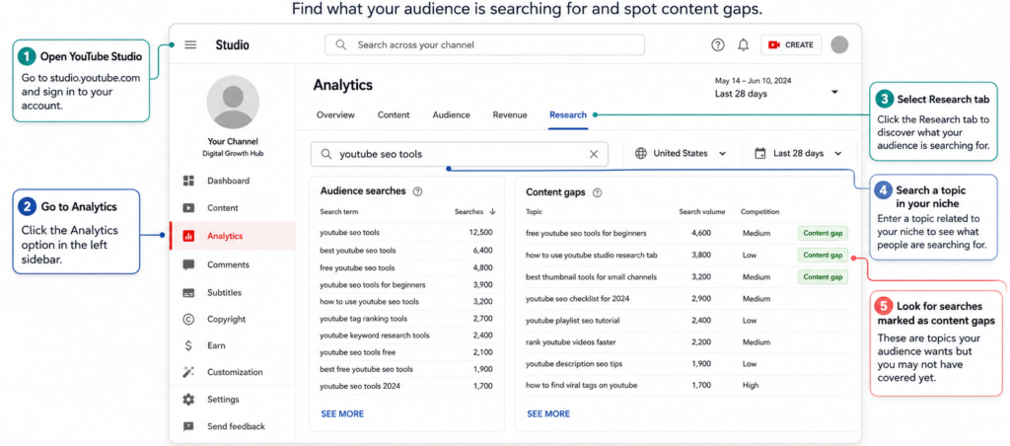Viewport: 1010px width, 446px height.
Task: Click the calendar icon beside Last 28 days
Action: [760, 153]
